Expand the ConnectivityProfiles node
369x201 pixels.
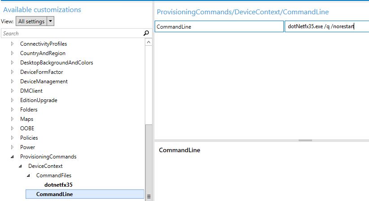tap(12, 44)
